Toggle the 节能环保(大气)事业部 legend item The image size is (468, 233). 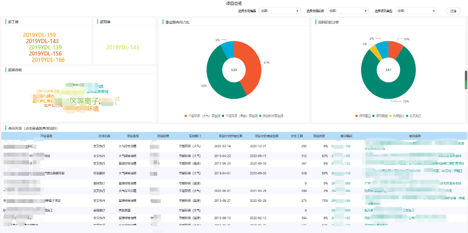[203, 116]
